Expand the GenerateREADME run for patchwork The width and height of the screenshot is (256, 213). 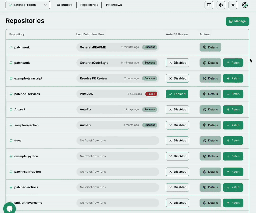point(117,47)
